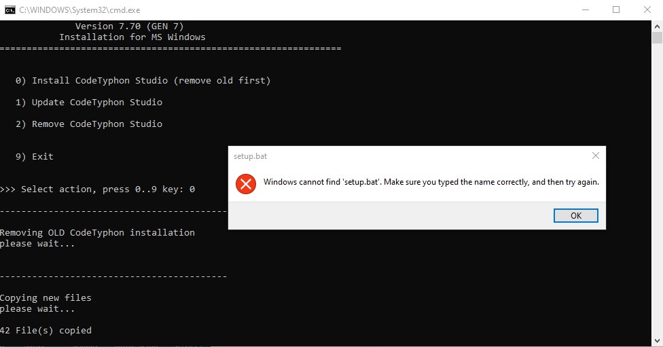The image size is (663, 347).
Task: Click the cmd.exe icon in title bar
Action: pyautogui.click(x=10, y=10)
